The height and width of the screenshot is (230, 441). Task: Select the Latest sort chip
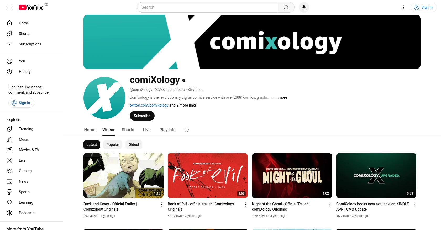pyautogui.click(x=92, y=145)
